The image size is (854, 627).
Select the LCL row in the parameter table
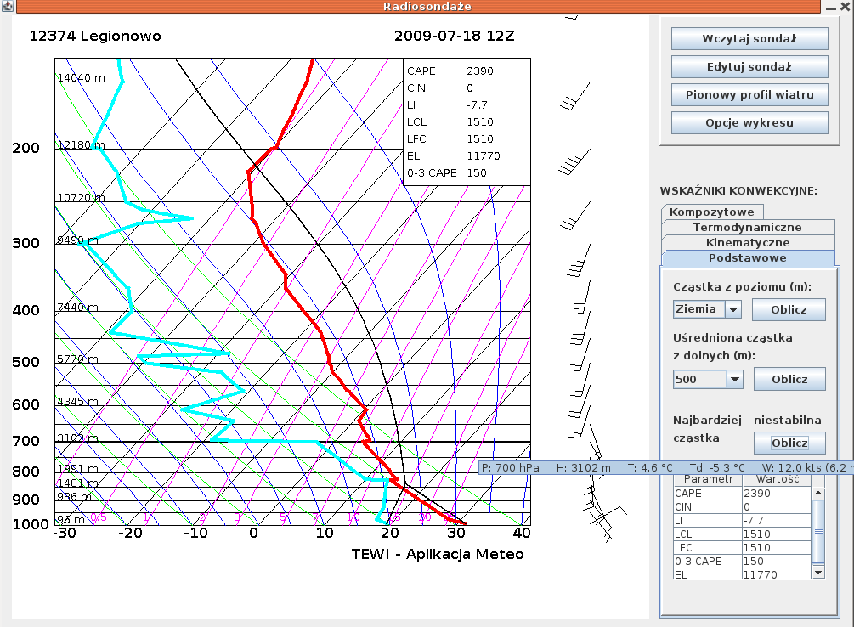(x=743, y=534)
